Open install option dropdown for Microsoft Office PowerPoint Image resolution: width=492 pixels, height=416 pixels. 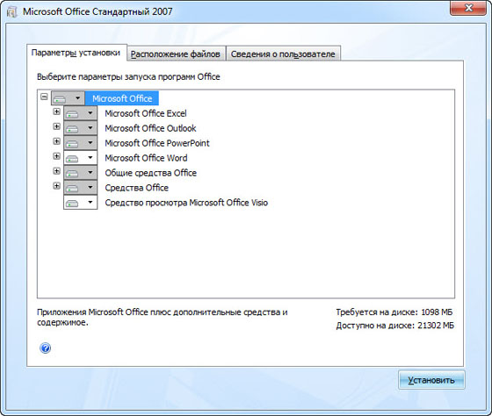point(80,143)
